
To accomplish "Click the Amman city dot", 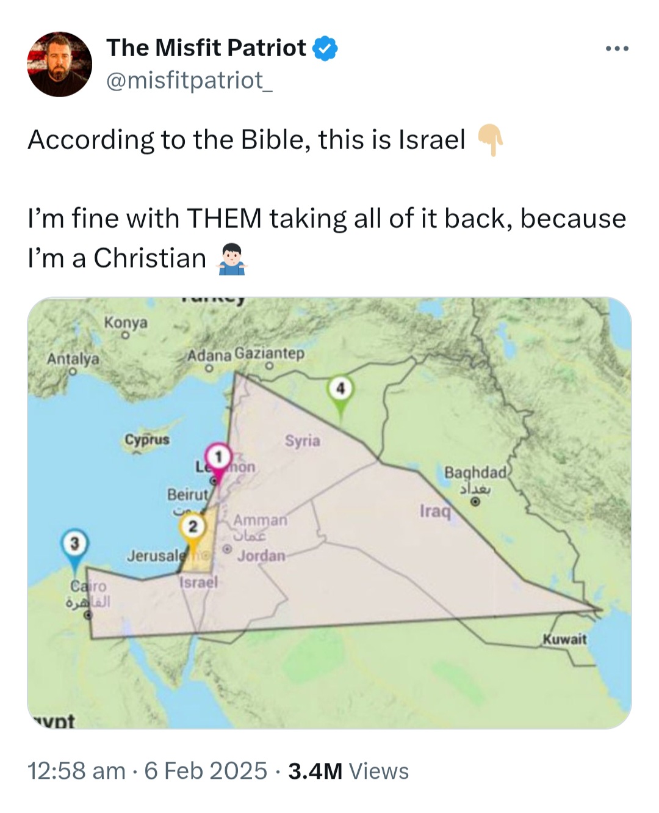I will (x=226, y=547).
